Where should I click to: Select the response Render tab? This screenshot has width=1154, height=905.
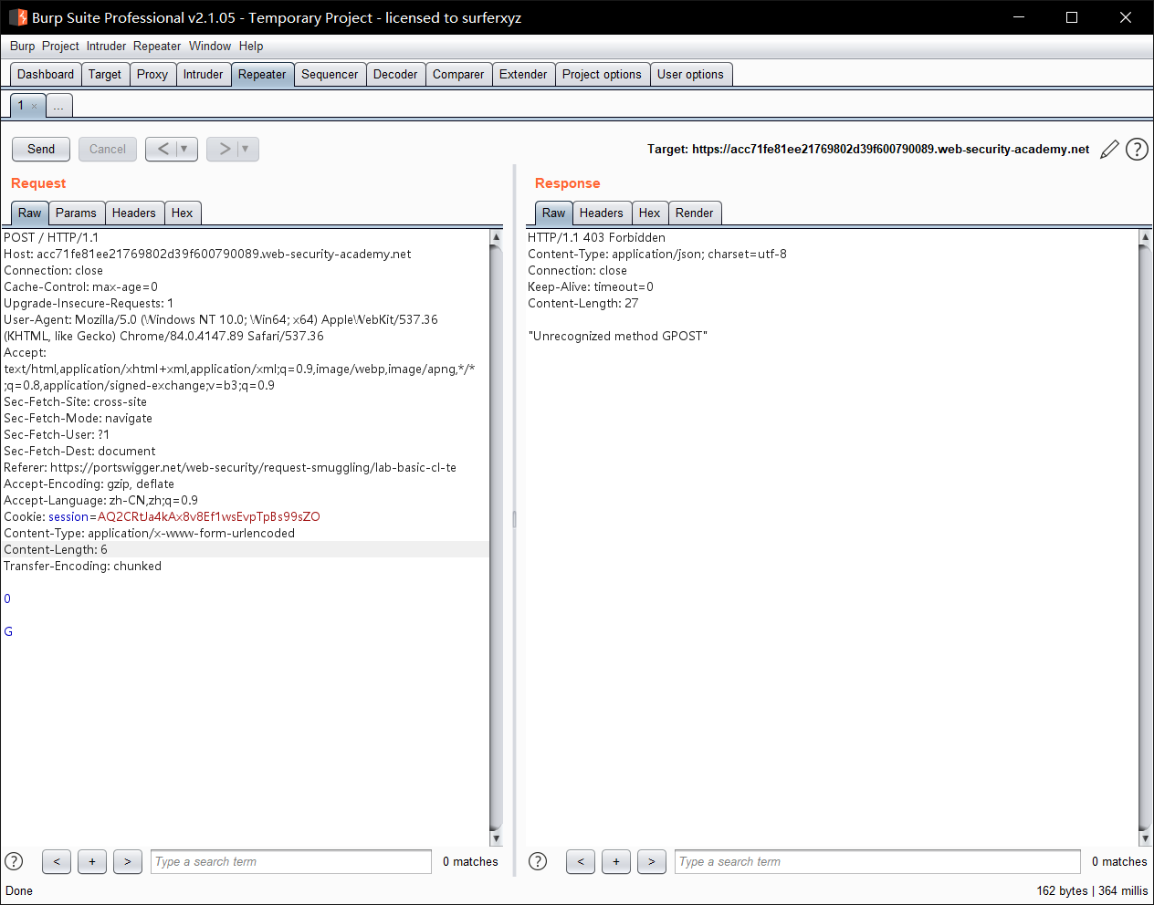[695, 213]
